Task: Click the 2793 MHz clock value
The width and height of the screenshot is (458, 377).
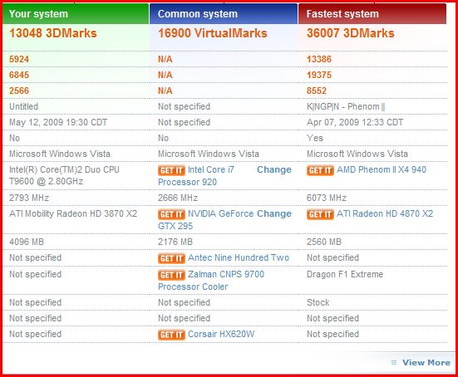Action: coord(29,198)
